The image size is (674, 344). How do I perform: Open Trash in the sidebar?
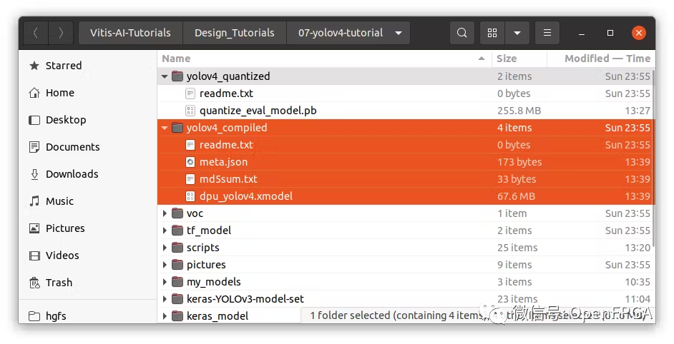point(58,283)
